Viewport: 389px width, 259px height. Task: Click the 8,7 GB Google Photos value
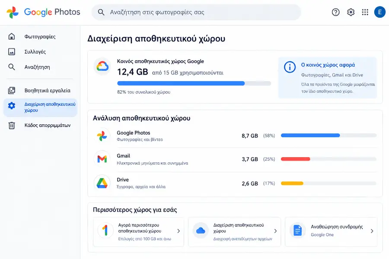pos(250,136)
